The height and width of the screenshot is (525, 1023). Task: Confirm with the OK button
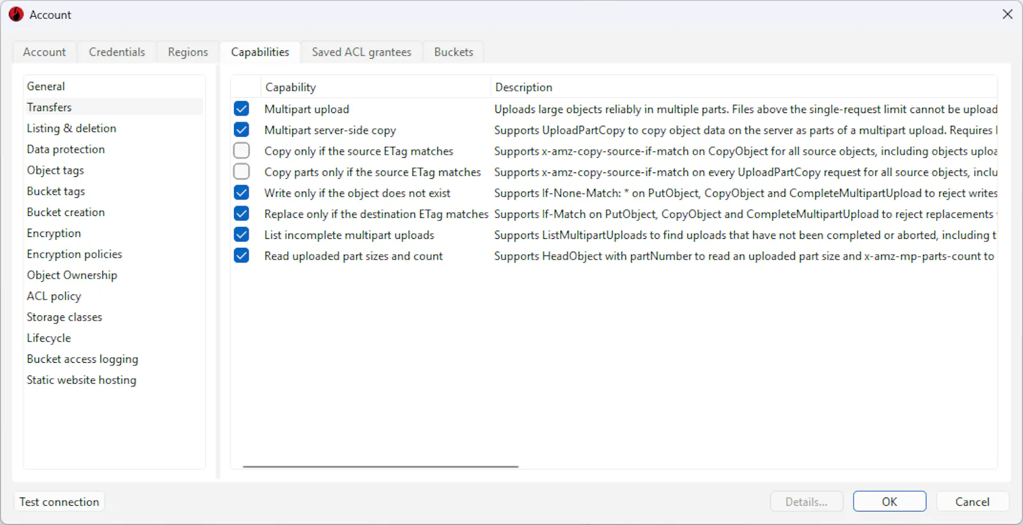(x=889, y=502)
